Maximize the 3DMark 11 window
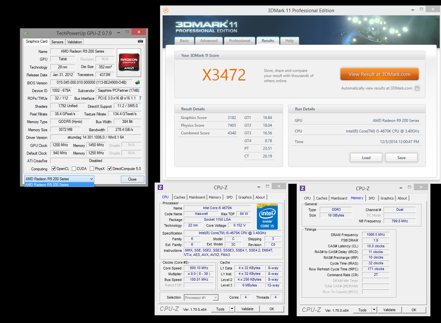The width and height of the screenshot is (441, 323). pos(421,9)
